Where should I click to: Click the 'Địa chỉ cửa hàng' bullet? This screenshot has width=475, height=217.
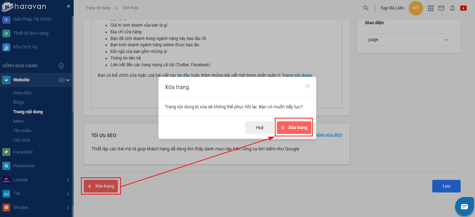tap(126, 32)
